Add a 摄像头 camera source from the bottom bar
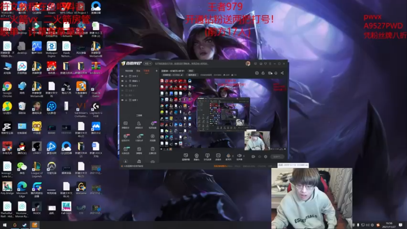Screen dimensions: 407x229 tap(196, 157)
